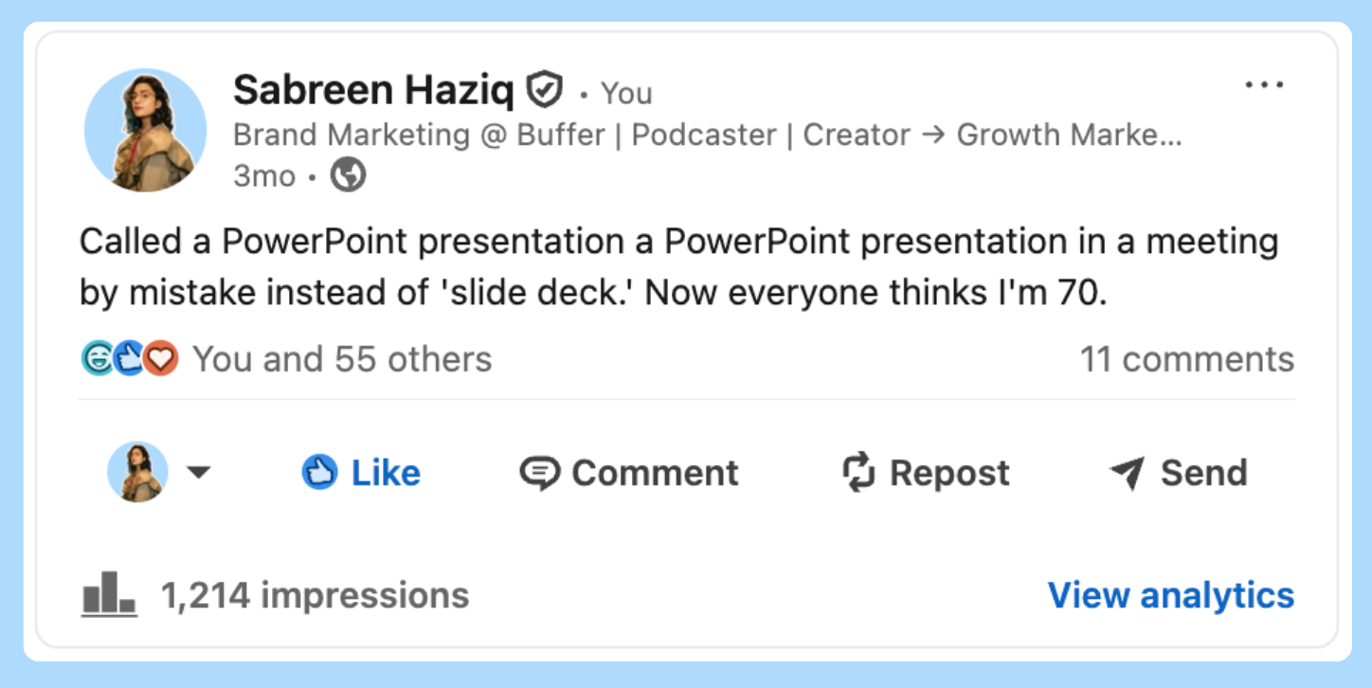Click the thumbs-up reaction icon in summary
1372x688 pixels.
[x=130, y=359]
